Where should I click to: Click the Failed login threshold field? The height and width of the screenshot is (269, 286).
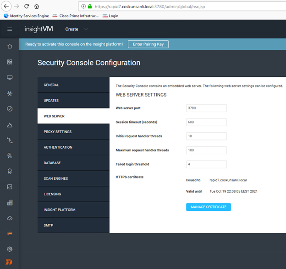click(x=206, y=164)
